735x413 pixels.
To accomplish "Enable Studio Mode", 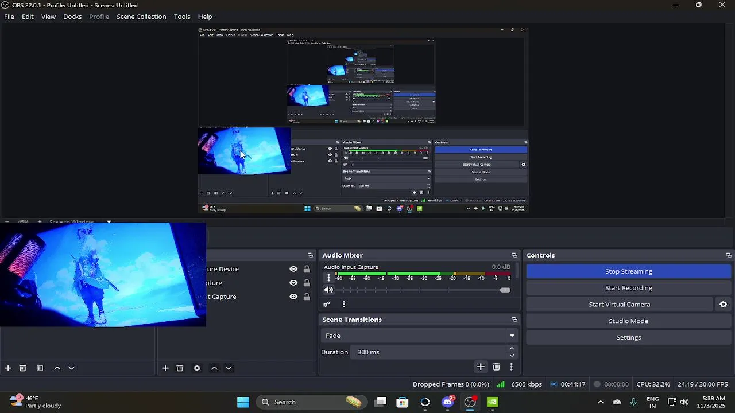I will pos(629,321).
